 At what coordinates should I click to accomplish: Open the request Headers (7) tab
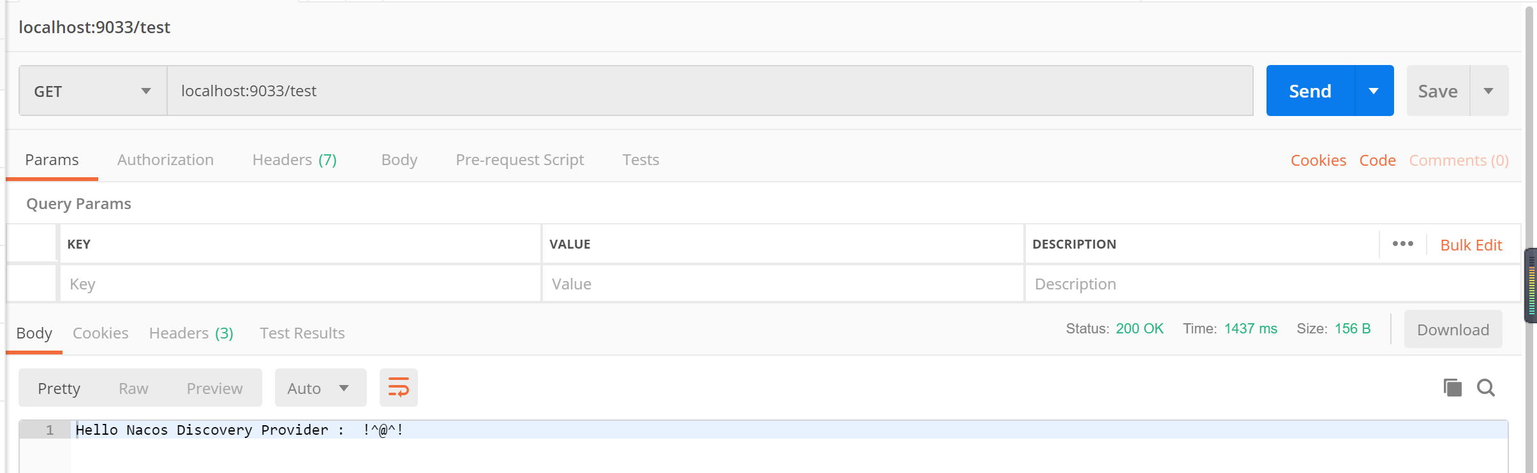click(x=294, y=160)
